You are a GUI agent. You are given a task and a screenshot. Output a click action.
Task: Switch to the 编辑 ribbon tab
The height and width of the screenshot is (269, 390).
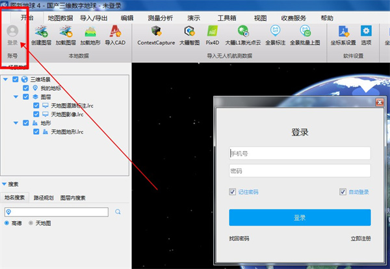click(x=127, y=18)
